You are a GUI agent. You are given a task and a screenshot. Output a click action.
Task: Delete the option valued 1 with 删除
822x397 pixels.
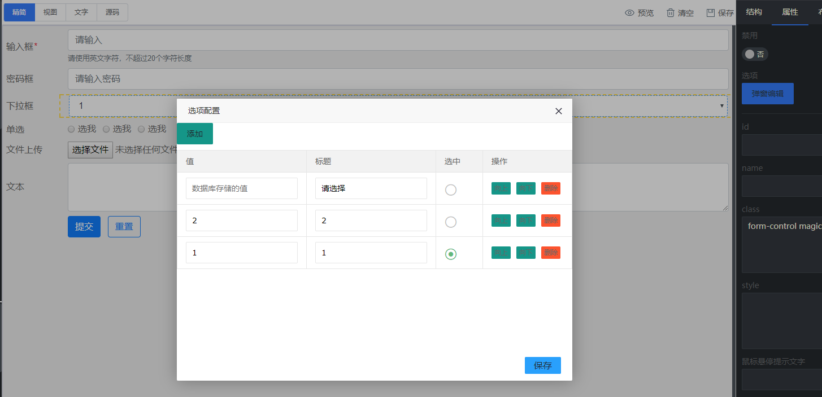550,252
